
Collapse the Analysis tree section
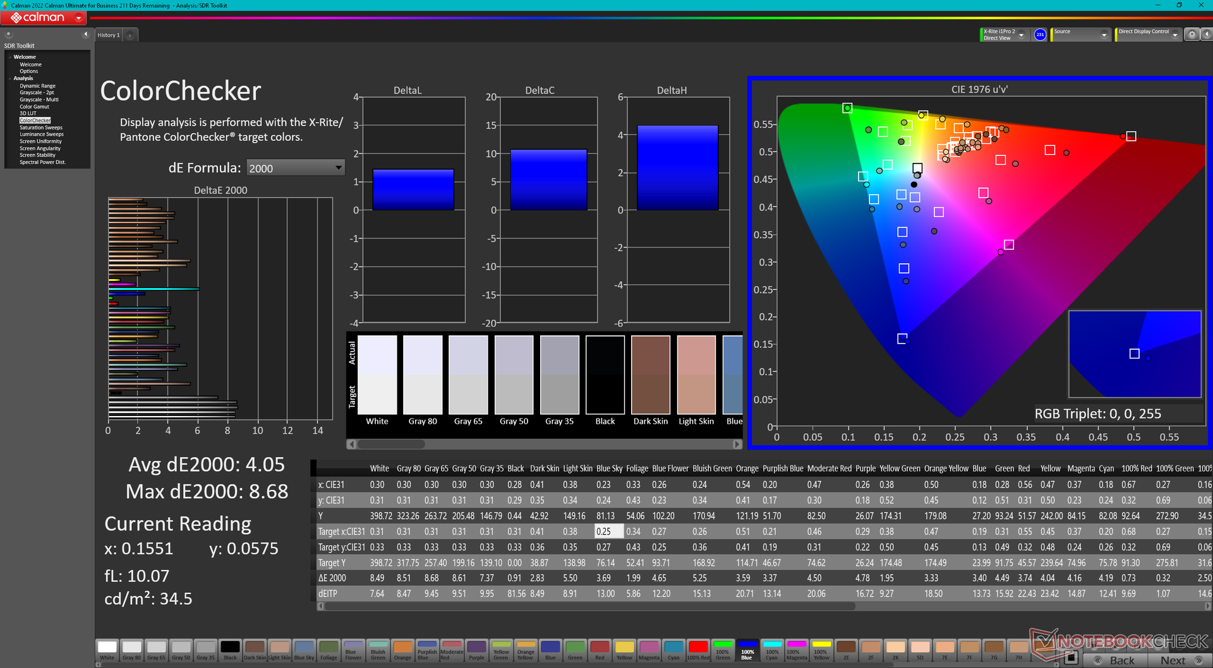tap(9, 79)
